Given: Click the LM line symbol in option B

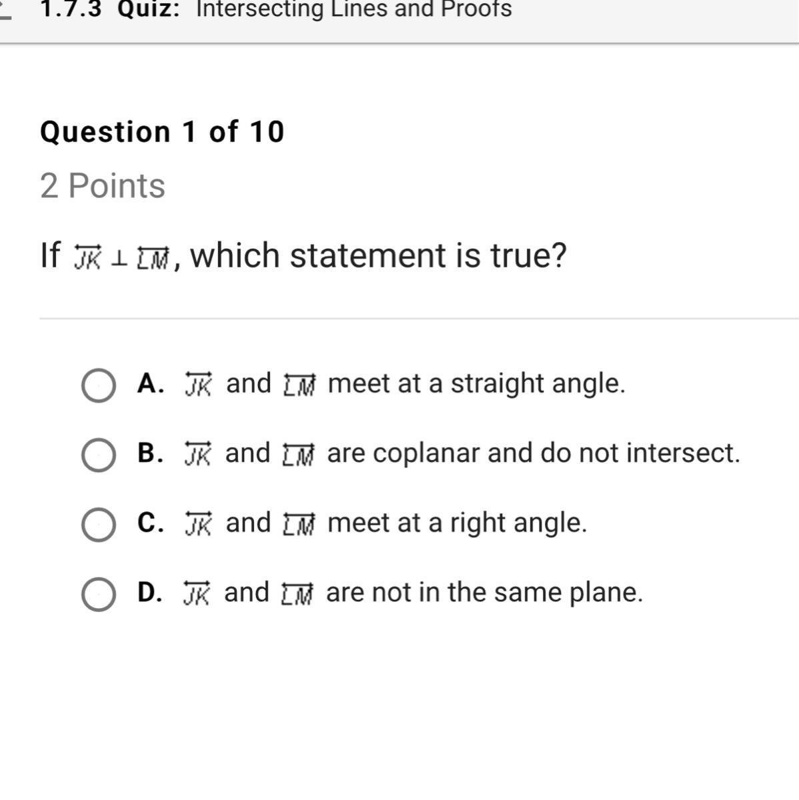Looking at the screenshot, I should pyautogui.click(x=297, y=455).
